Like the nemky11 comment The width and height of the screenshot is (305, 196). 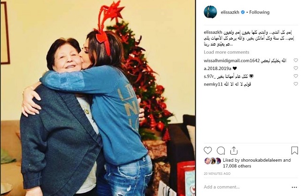tap(296, 84)
